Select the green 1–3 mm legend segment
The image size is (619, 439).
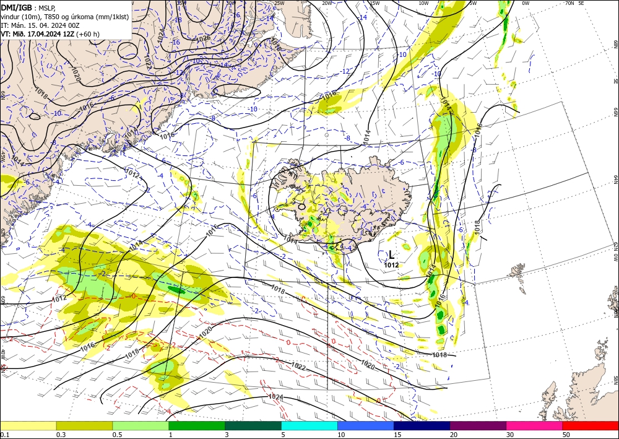197,425
